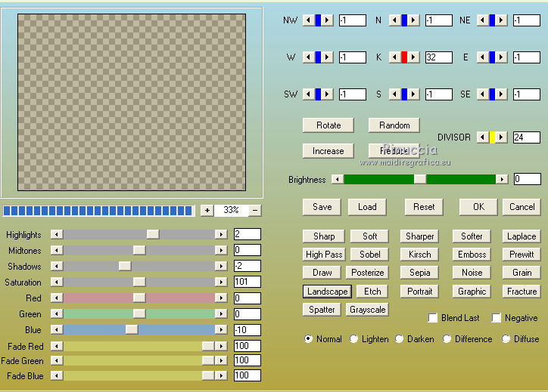Click the Highlights slider thumb
Viewport: 548px width, 392px height.
pyautogui.click(x=153, y=234)
